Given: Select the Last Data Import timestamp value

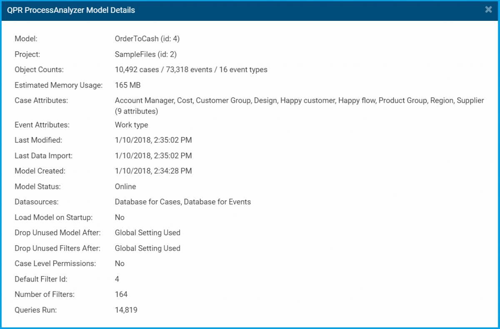Looking at the screenshot, I should [153, 155].
